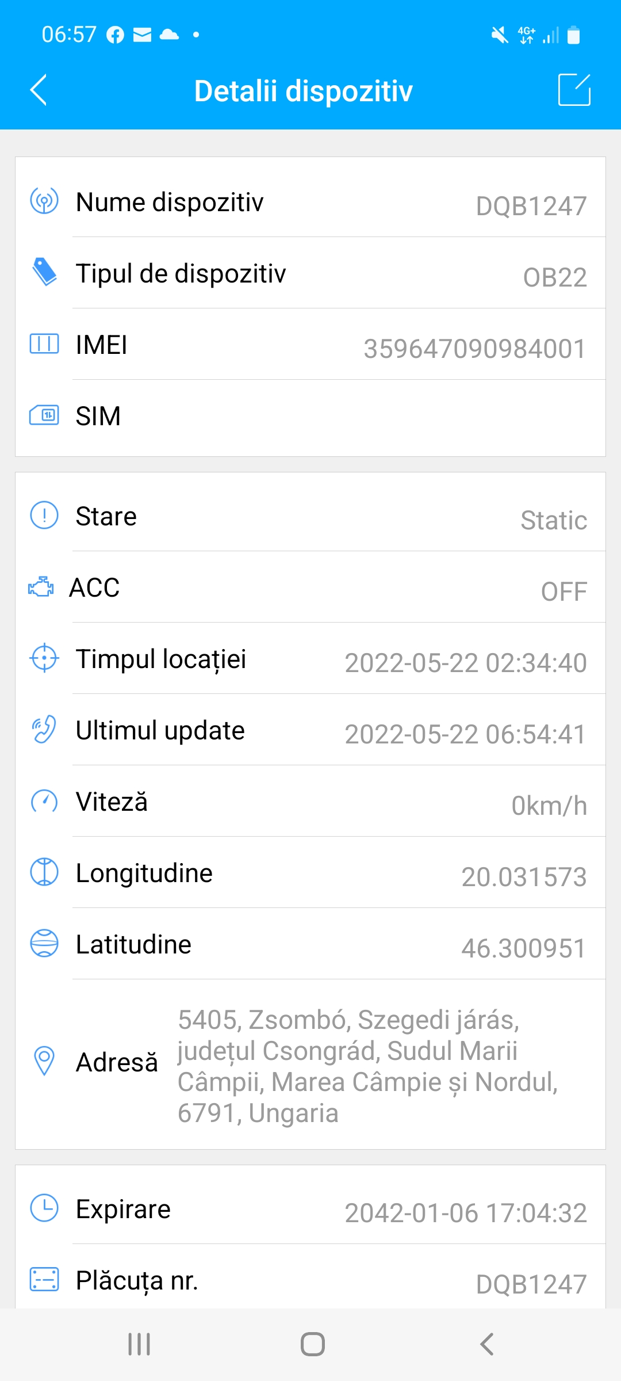Tap the Plăcuța nr. license plate icon
This screenshot has width=621, height=1381.
pyautogui.click(x=44, y=1279)
